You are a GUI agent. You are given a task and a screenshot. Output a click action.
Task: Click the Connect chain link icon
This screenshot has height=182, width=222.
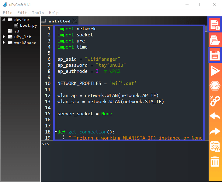coord(215,101)
